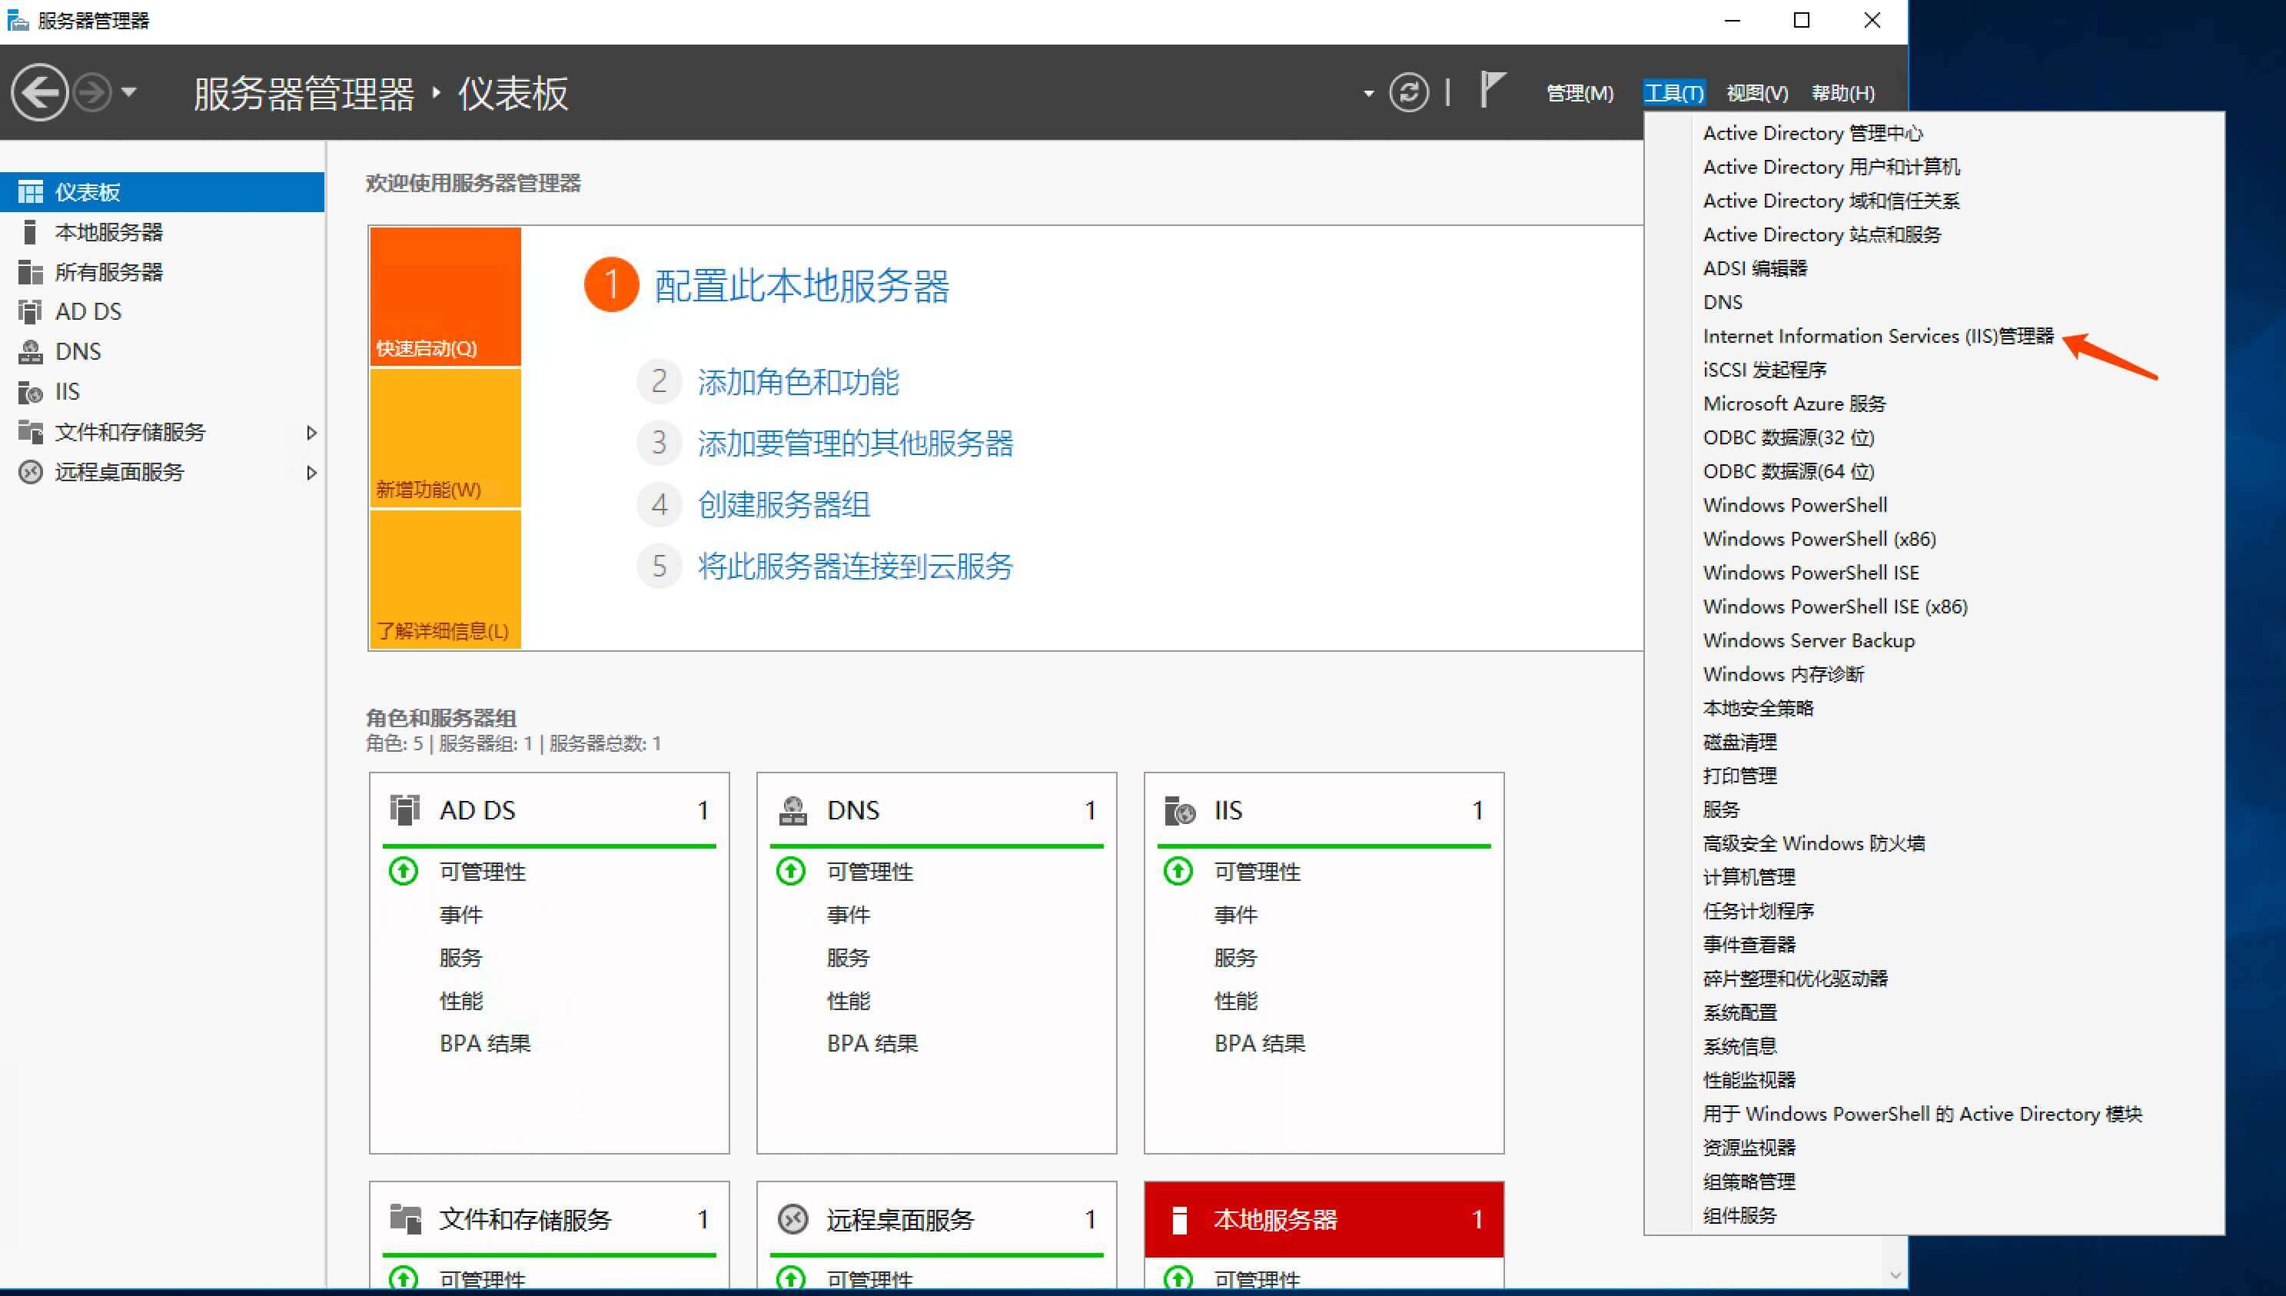Click green 可管理性 status icon in AD DS tile
This screenshot has width=2286, height=1296.
404,870
